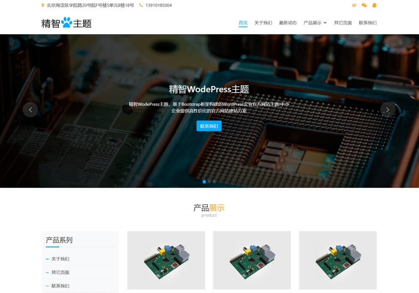This screenshot has height=293, width=419.
Task: Select the second carousel dot indicator
Action: (209, 182)
